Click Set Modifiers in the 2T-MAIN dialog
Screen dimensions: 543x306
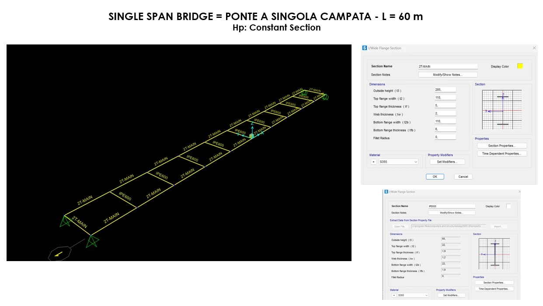click(x=447, y=162)
